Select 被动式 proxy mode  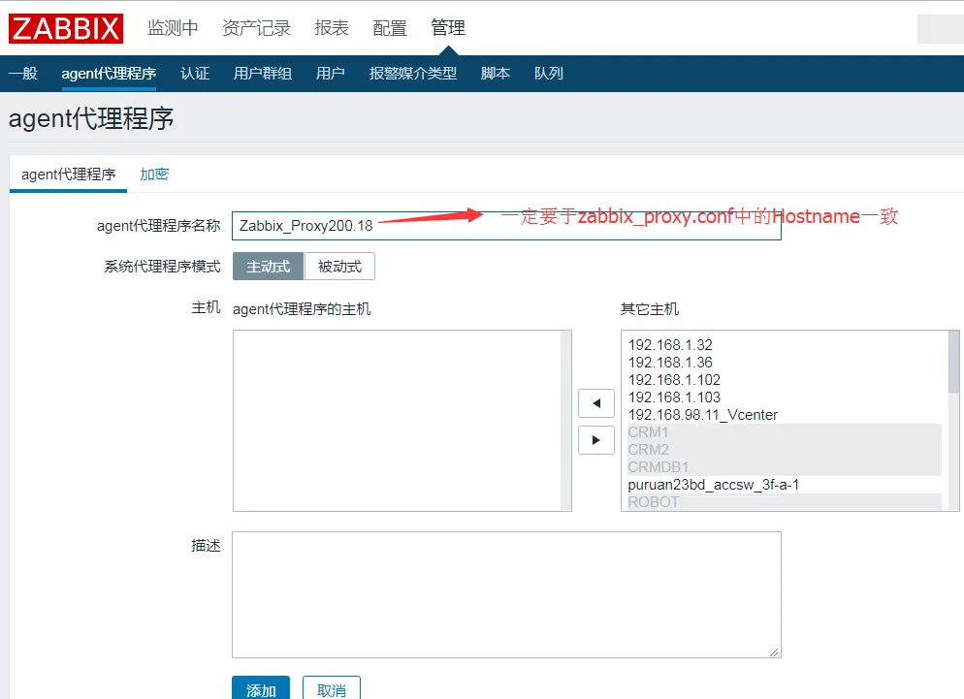click(x=339, y=267)
